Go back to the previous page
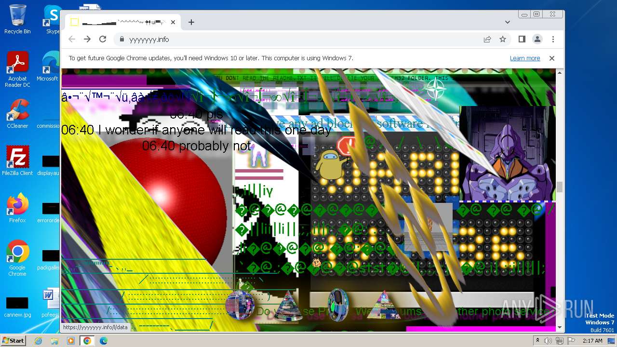 tap(72, 39)
